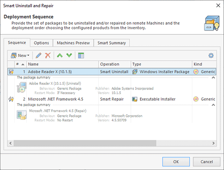Screen dimensions: 224x170
Task: Click the If Necessary restart mode value
Action: pyautogui.click(x=66, y=93)
